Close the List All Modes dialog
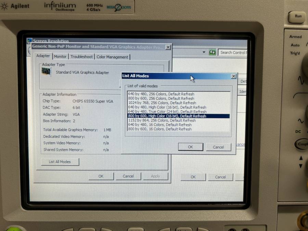The height and width of the screenshot is (231, 308). pos(233,76)
